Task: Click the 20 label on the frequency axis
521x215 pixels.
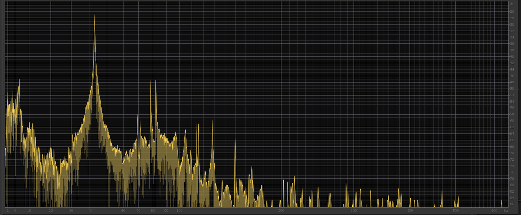Action: tap(51, 211)
